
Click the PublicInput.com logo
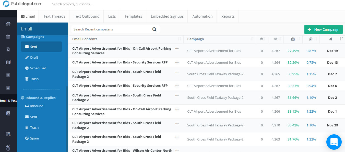tap(23, 4)
